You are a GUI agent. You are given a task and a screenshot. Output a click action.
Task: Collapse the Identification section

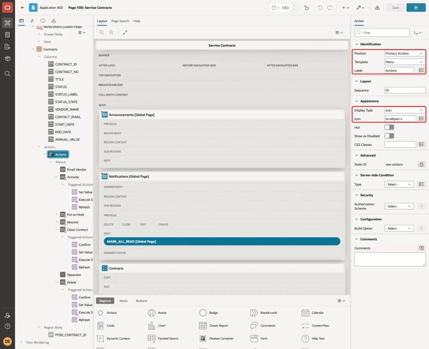click(x=356, y=44)
